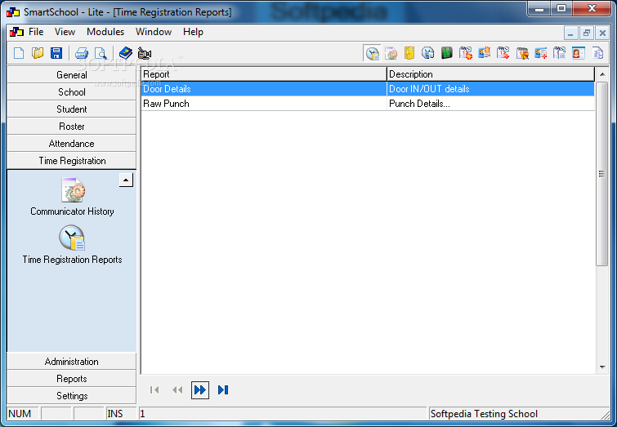Expand the Reports sidebar section
Image resolution: width=617 pixels, height=427 pixels.
(x=72, y=379)
